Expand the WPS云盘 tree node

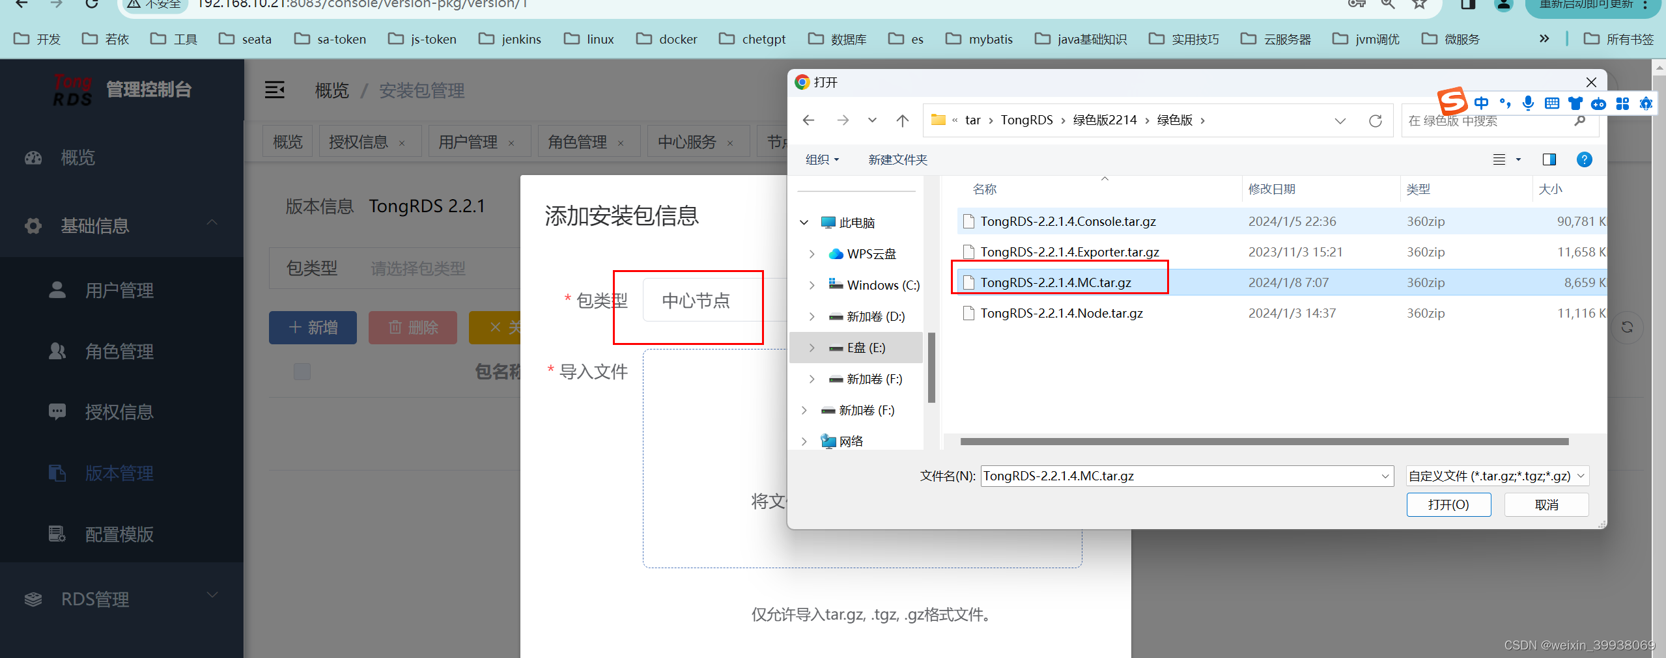[x=812, y=254]
